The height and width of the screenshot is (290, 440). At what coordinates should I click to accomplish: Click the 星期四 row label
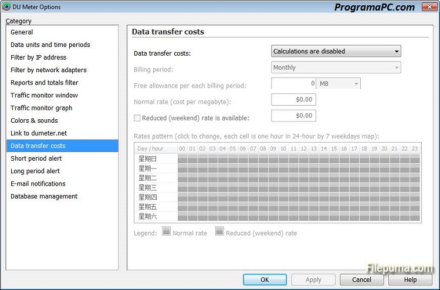(148, 197)
